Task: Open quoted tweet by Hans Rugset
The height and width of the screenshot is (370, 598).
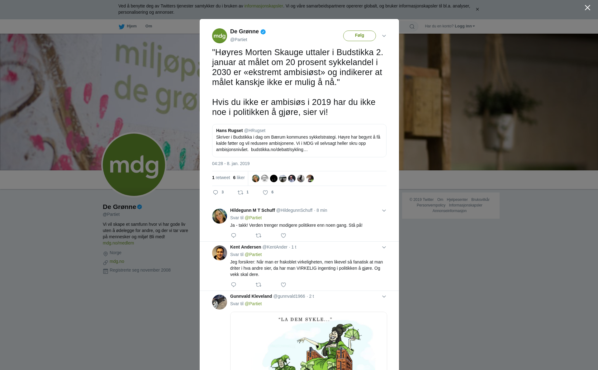Action: click(299, 140)
